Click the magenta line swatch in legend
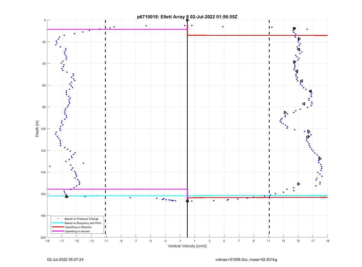 click(58, 231)
